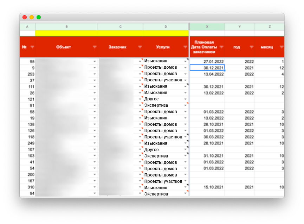Select Экспертиза cell in row 91

pos(162,105)
